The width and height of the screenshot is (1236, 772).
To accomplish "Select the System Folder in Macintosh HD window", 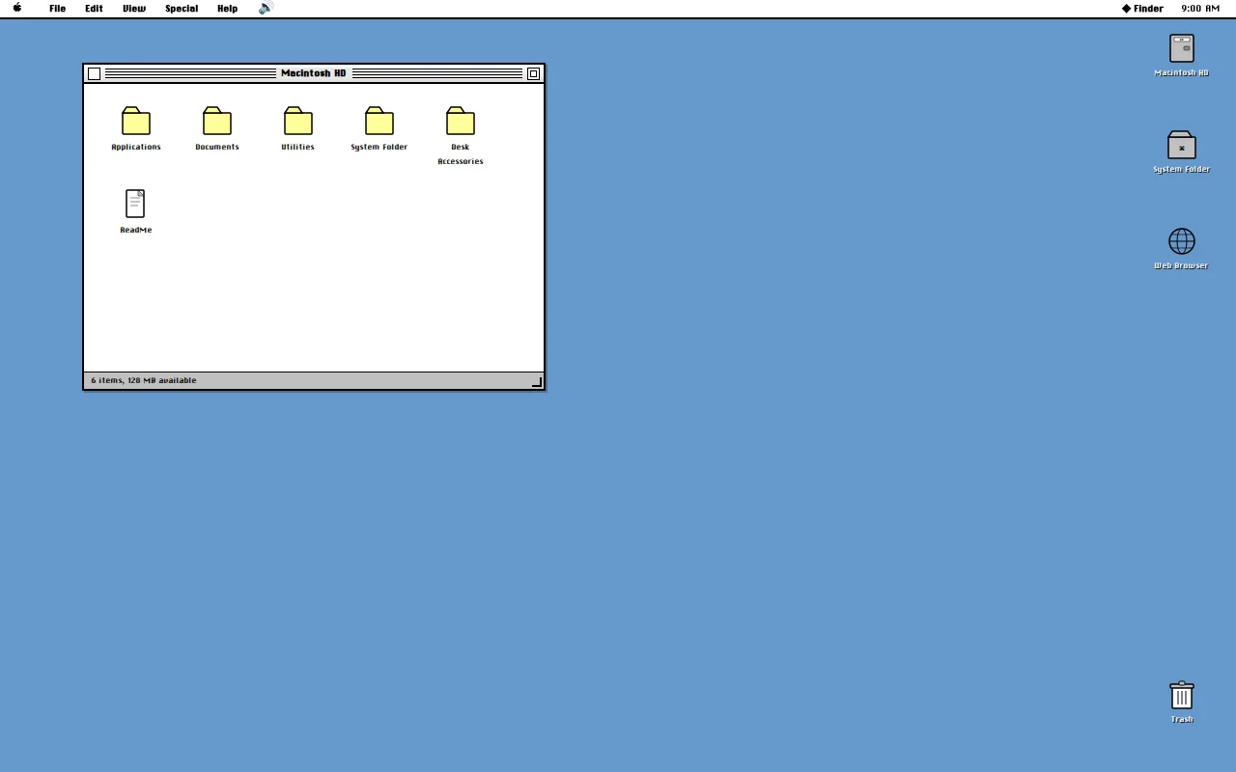I will click(x=379, y=121).
